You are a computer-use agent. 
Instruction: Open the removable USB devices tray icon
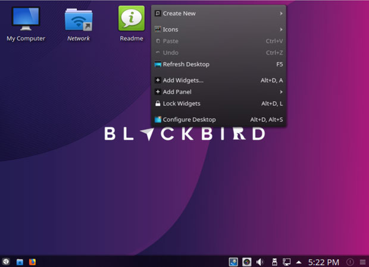coord(274,262)
